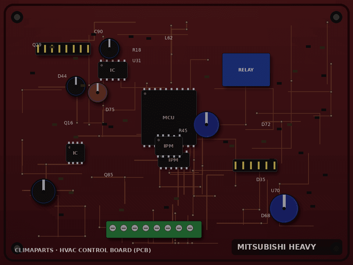The width and height of the screenshot is (353, 265).
Task: Select the small IC chip near Q16
Action: [x=75, y=153]
